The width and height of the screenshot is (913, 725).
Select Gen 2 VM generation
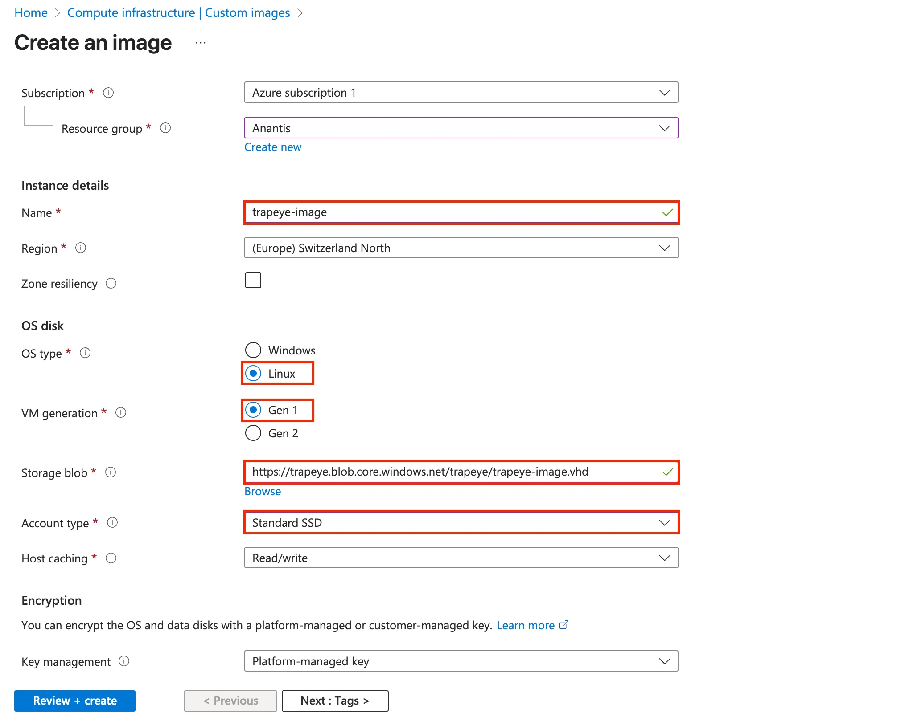(x=253, y=433)
